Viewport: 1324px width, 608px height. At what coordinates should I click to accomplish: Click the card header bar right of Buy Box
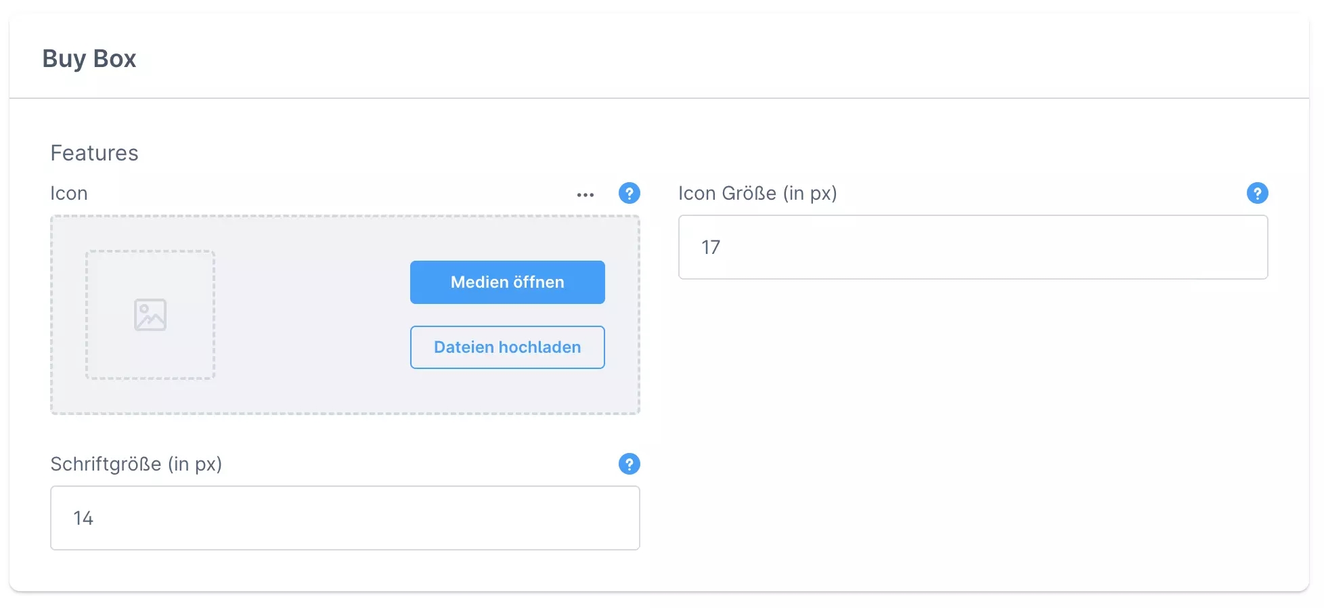click(x=677, y=59)
